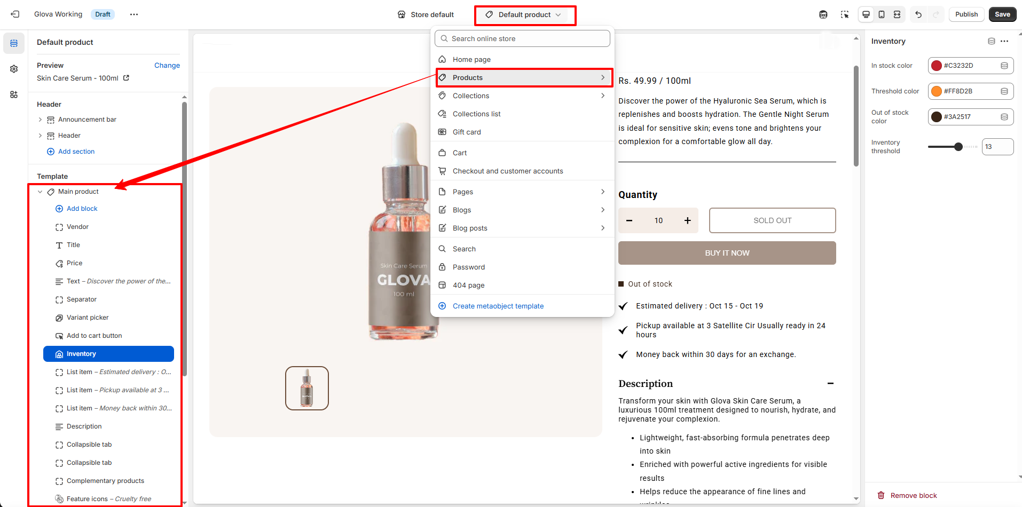Expand the Announcement bar section
1022x507 pixels.
(40, 120)
